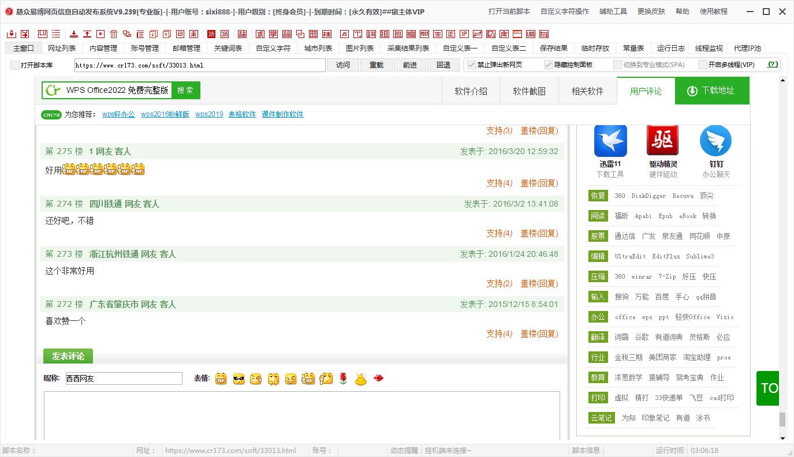Image resolution: width=794 pixels, height=457 pixels.
Task: Click the vertical scrollbar thumb
Action: click(x=782, y=419)
